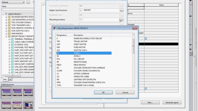This screenshot has height=111, width=198.
Task: Select the MECH_PART COMPONENT page icon
Action: tap(12, 64)
